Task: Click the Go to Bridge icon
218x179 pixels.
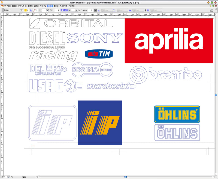Action: (211, 10)
